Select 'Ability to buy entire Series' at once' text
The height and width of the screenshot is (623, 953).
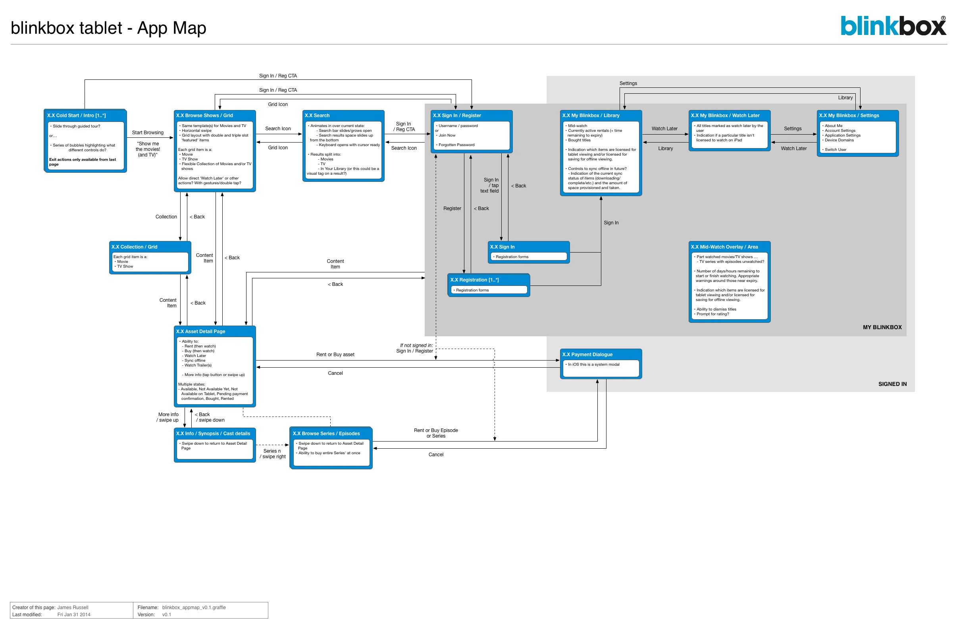329,453
